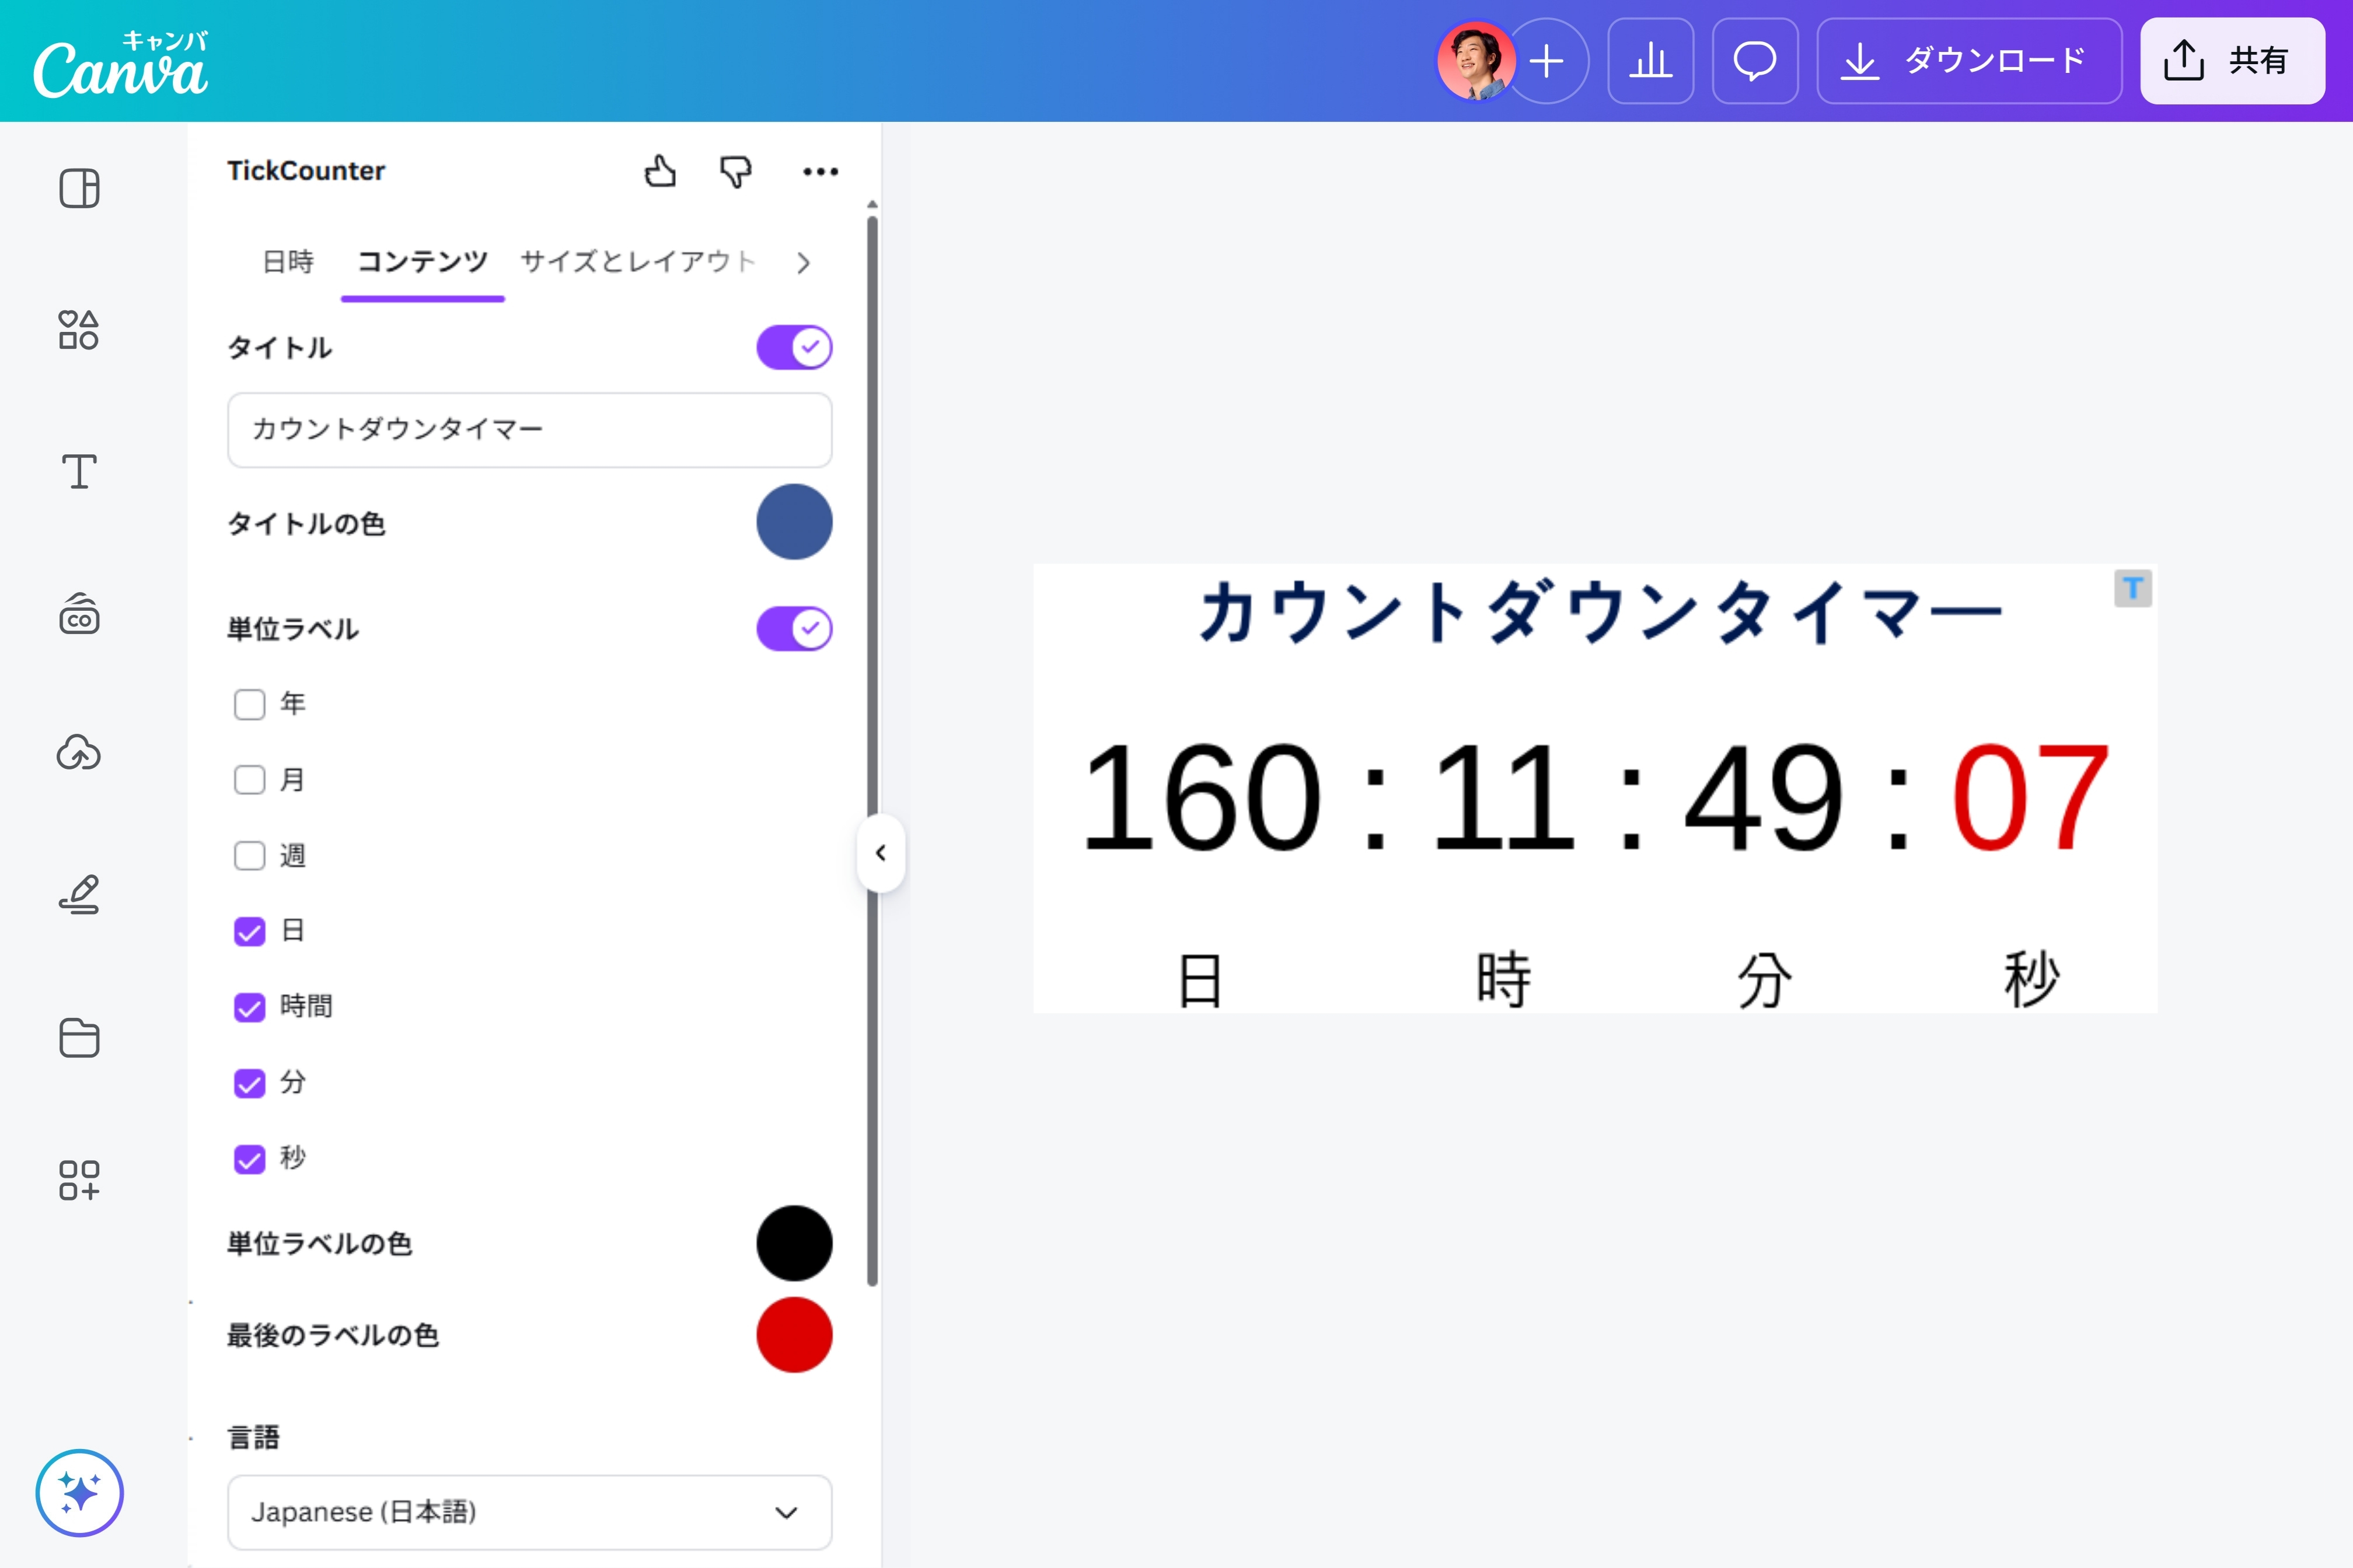
Task: Open the Uploads cloud icon
Action: [x=79, y=753]
